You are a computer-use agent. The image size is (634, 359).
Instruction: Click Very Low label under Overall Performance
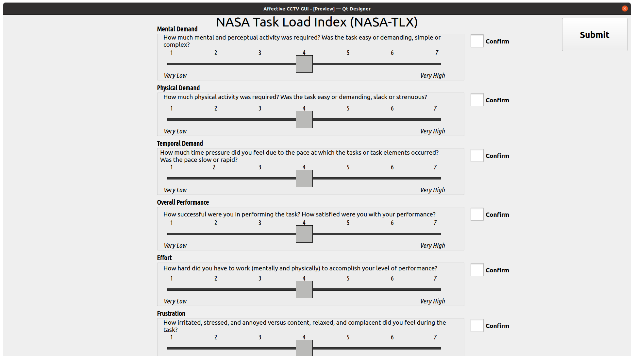tap(175, 246)
